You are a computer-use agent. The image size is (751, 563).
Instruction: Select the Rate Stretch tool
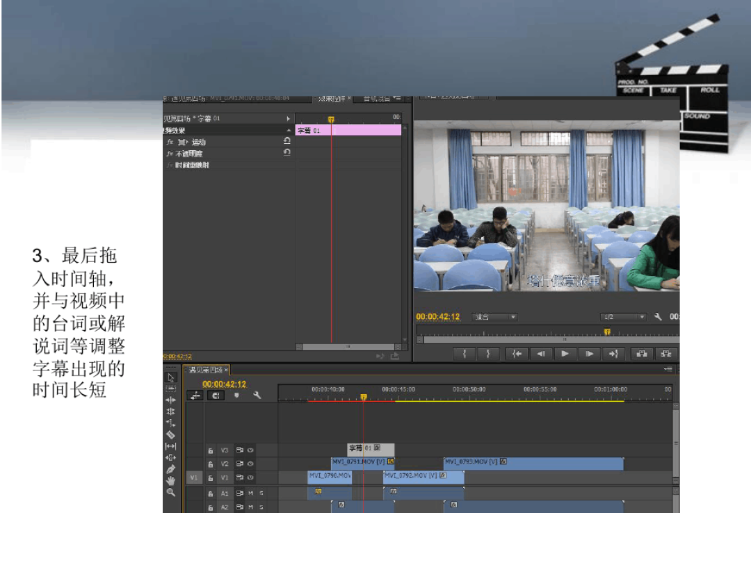[170, 423]
